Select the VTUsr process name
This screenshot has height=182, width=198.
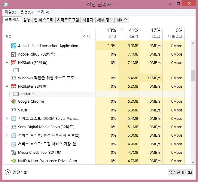click(23, 110)
